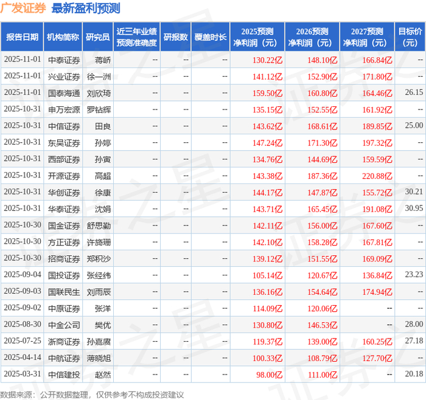Click the 数据来源 disclaimer footer text
This screenshot has width=426, height=400.
pyautogui.click(x=92, y=395)
